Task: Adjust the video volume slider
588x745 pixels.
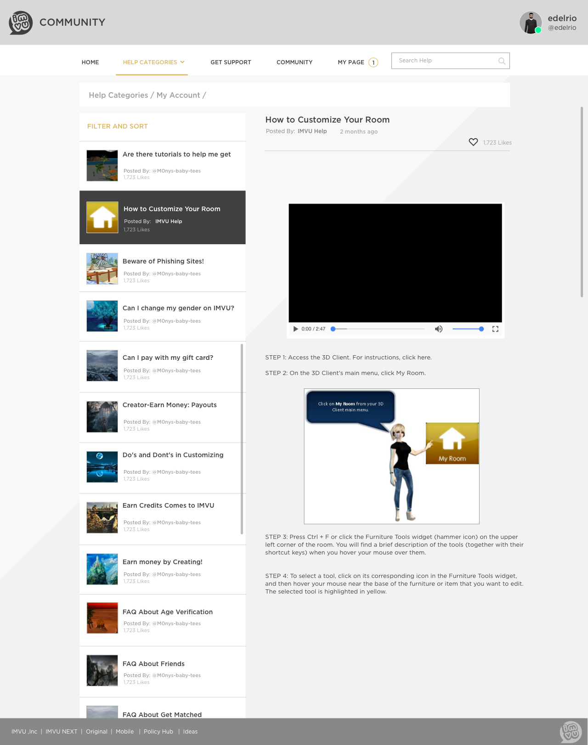Action: tap(468, 329)
